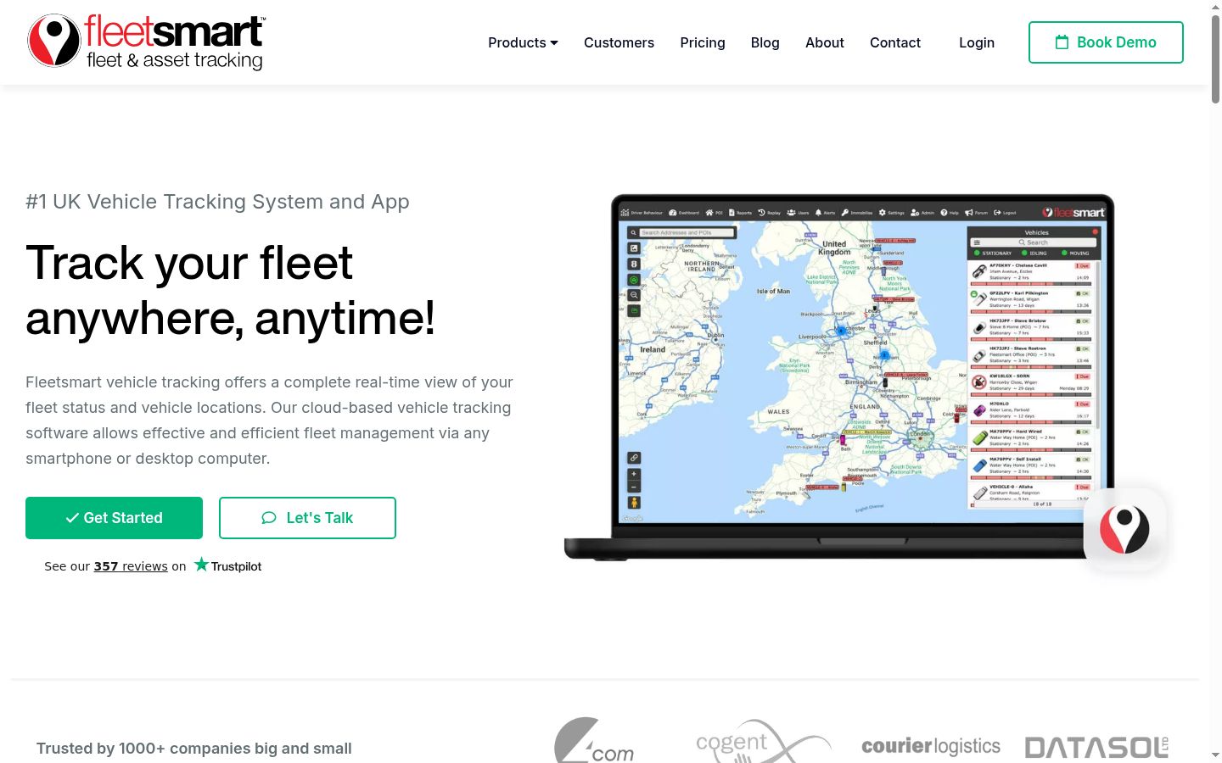Click the Let's Talk button
The image size is (1222, 763).
click(307, 518)
